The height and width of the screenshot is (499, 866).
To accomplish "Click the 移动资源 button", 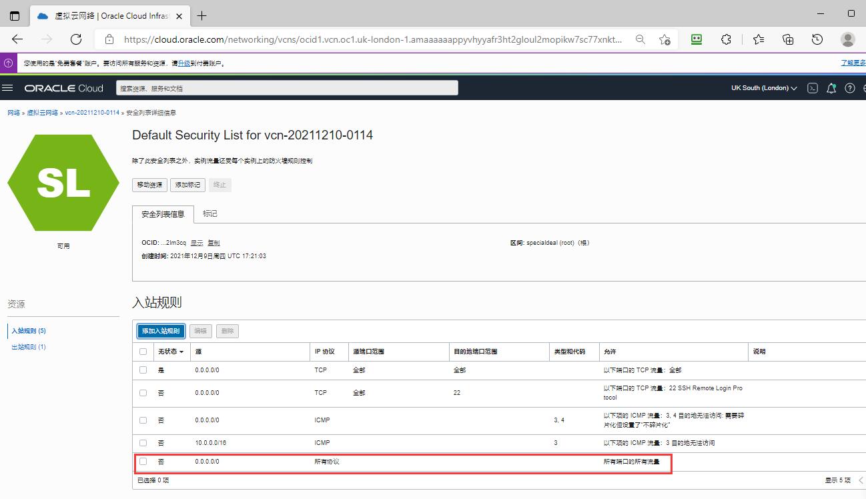I will tap(149, 185).
